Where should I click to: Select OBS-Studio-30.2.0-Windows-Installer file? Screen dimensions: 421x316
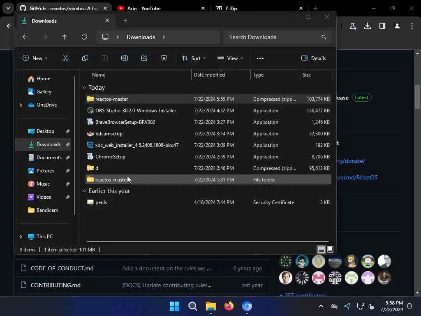coord(208,110)
